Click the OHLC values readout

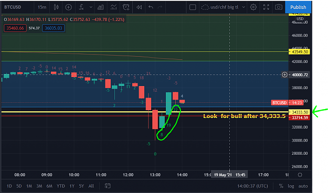coord(64,19)
